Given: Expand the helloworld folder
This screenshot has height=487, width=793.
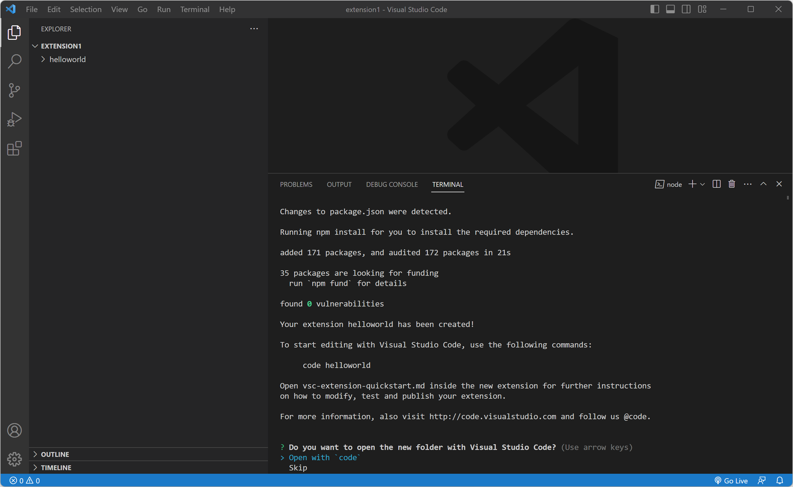Looking at the screenshot, I should (67, 59).
